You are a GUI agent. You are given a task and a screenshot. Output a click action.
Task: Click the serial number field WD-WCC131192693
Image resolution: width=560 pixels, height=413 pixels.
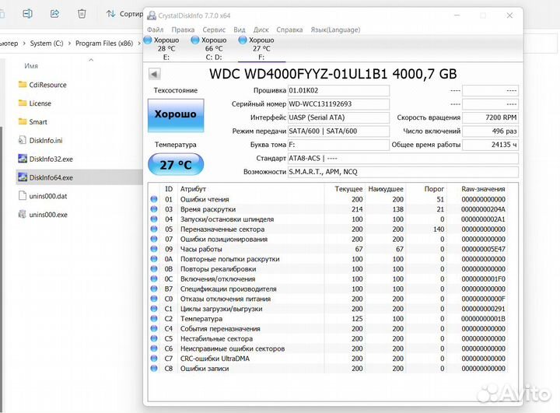click(338, 104)
